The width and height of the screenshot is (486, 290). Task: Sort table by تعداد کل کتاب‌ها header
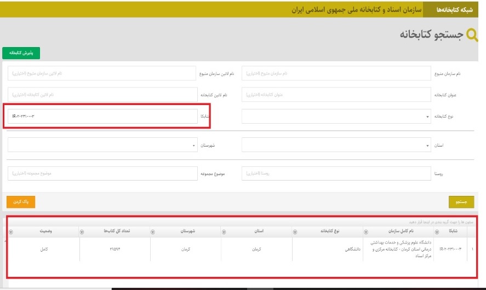(115, 231)
